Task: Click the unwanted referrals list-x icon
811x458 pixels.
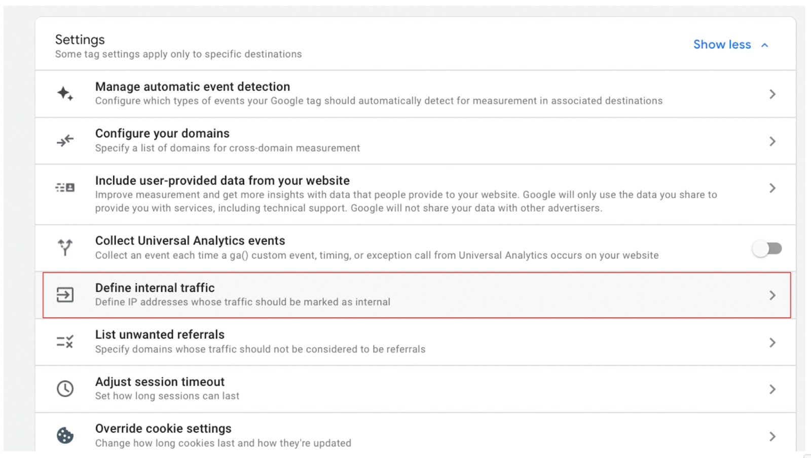Action: [x=65, y=341]
